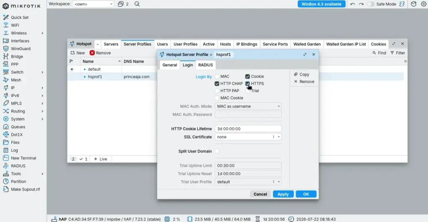Open the Servers tab
This screenshot has height=222, width=428.
[111, 44]
